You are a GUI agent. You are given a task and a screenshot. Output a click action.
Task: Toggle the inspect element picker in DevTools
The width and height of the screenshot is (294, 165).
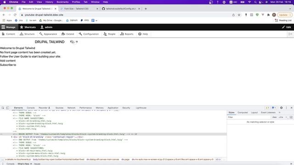point(3,108)
